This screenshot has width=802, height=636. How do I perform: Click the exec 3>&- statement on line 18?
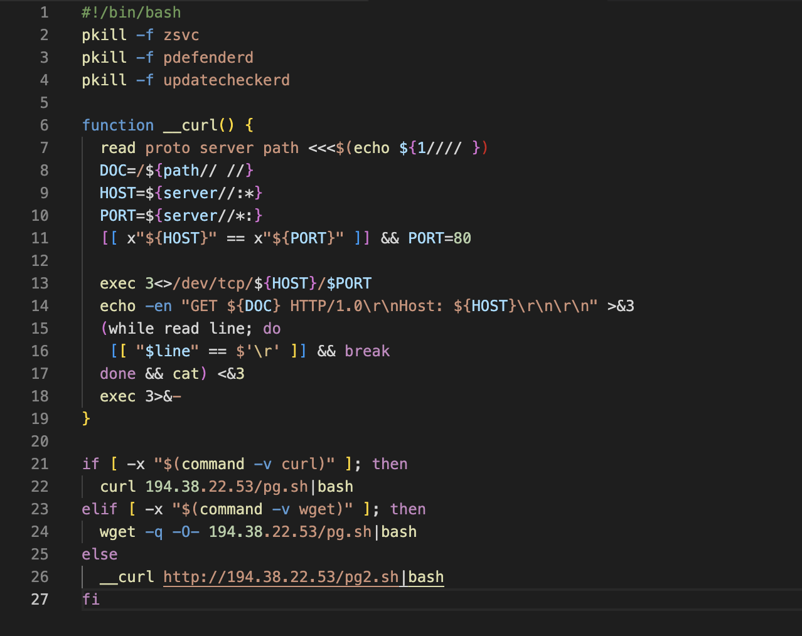(x=141, y=396)
